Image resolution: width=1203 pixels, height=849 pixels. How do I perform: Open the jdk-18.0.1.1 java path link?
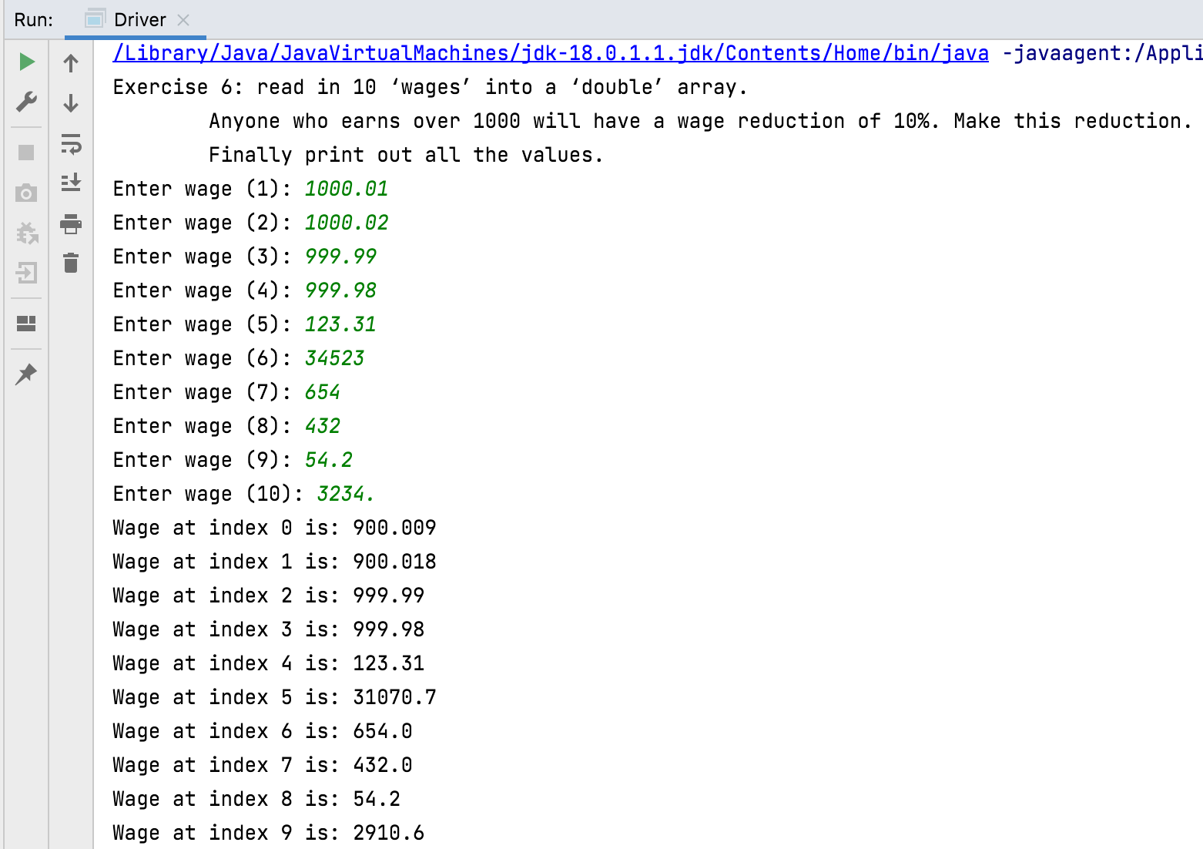550,53
